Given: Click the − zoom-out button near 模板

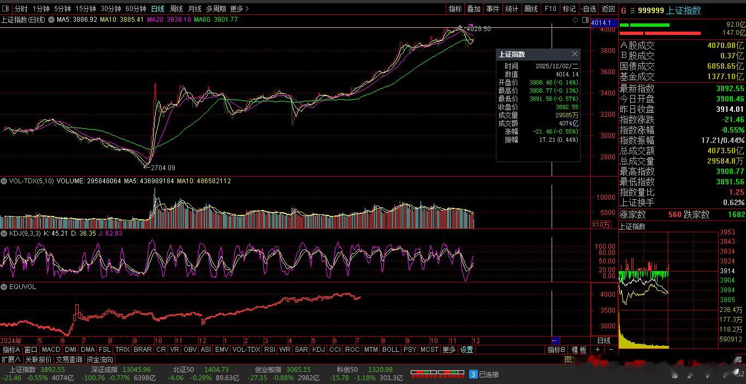Looking at the screenshot, I should tap(611, 350).
